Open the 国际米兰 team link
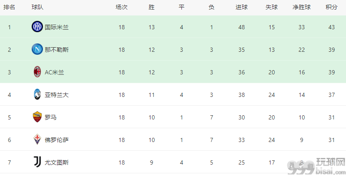This screenshot has width=346, height=175. pyautogui.click(x=57, y=27)
